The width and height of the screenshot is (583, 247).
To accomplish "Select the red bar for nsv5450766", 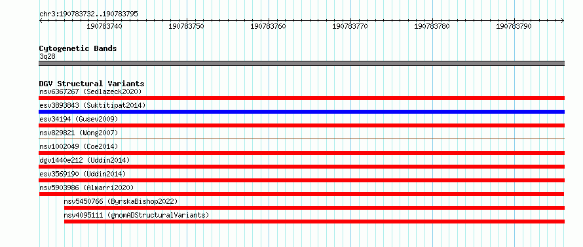I will point(314,208).
